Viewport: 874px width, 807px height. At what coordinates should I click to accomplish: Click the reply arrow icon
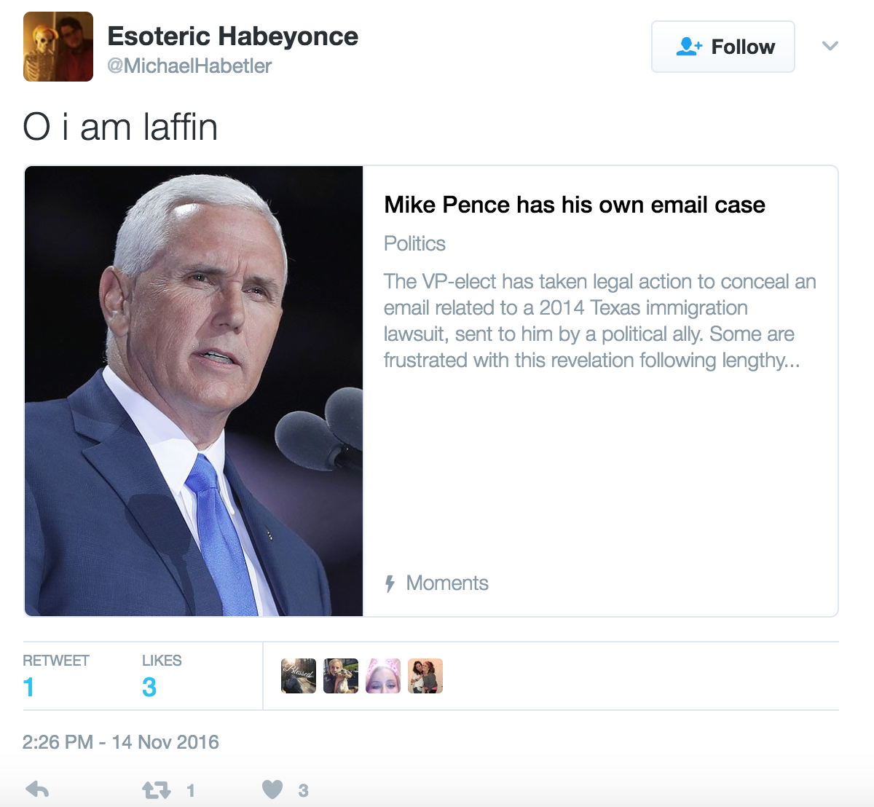37,789
